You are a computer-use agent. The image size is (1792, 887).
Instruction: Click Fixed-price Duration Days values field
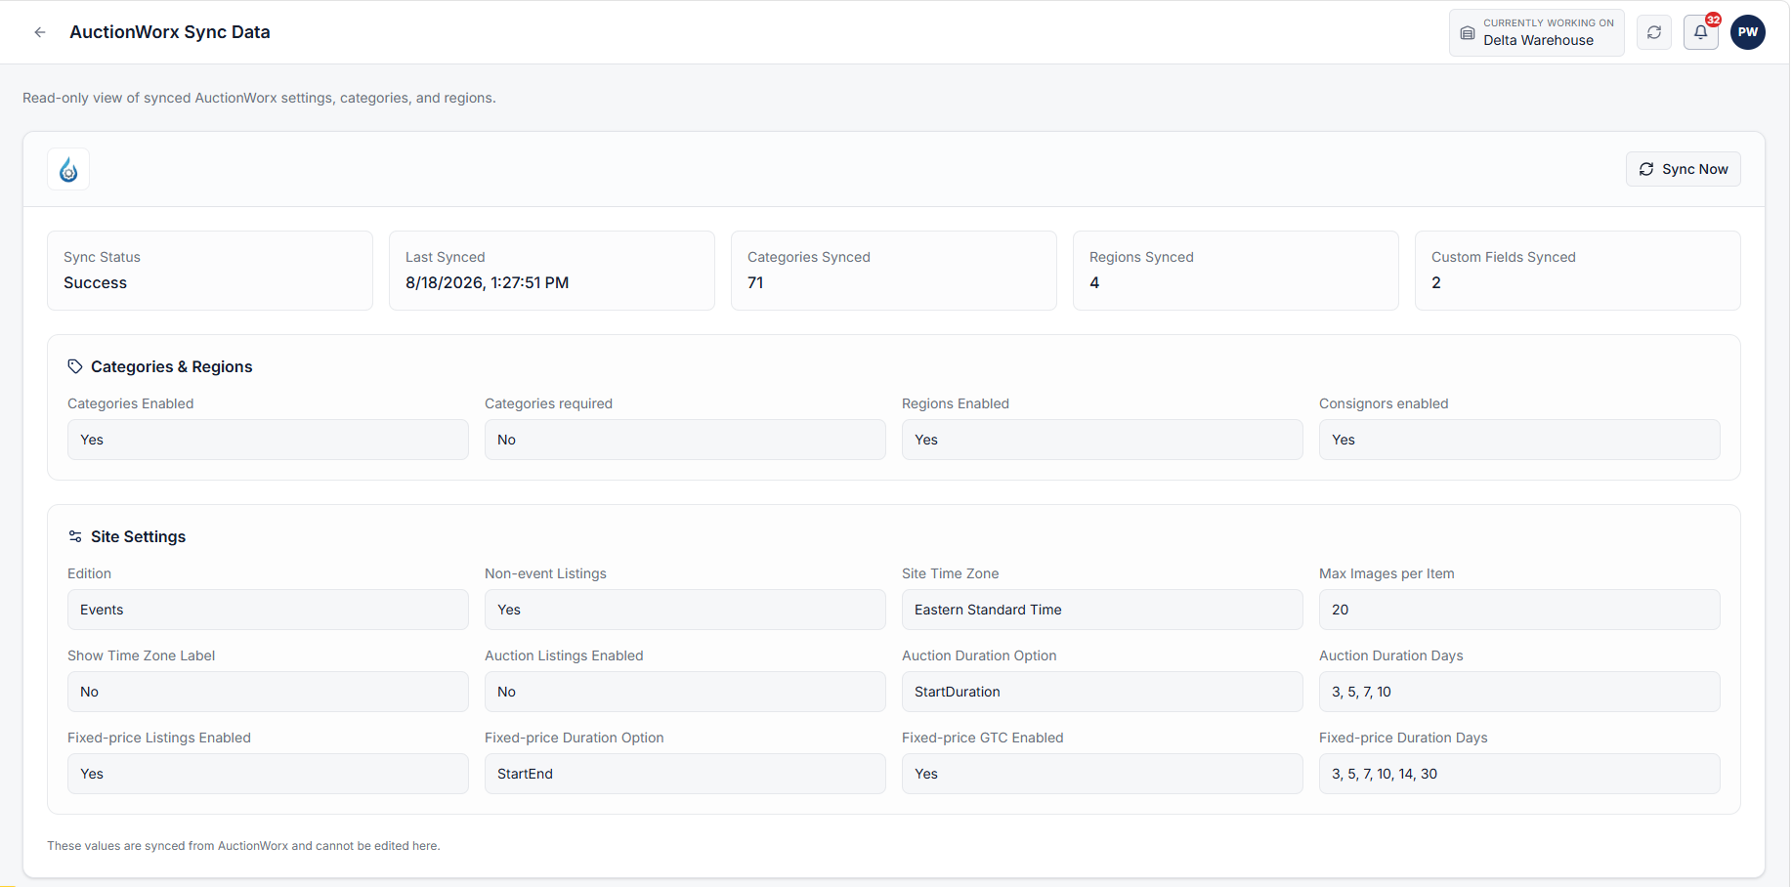(x=1519, y=774)
